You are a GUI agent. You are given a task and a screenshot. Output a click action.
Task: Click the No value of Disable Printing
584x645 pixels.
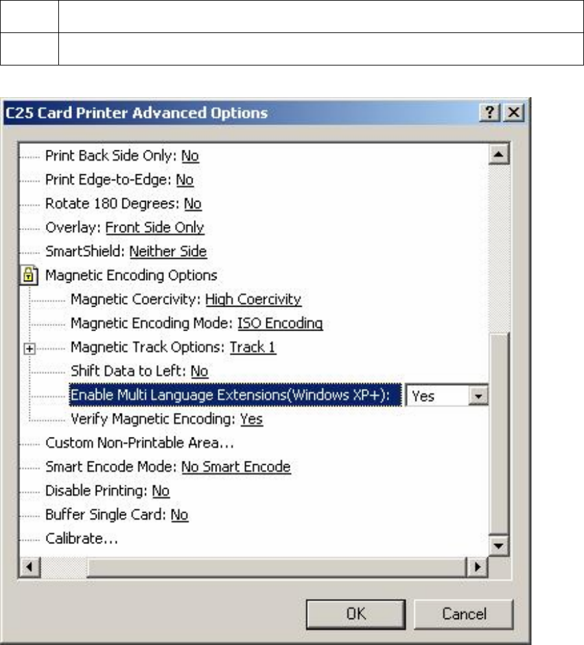161,491
